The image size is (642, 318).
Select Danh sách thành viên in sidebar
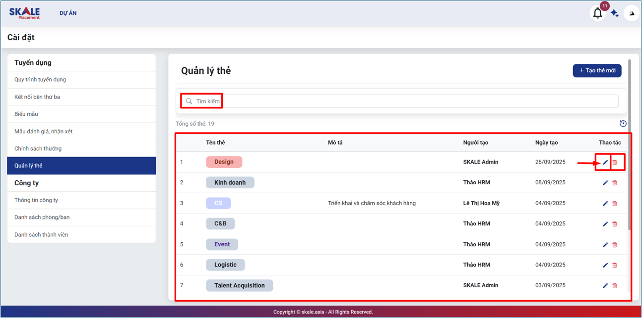pos(41,235)
